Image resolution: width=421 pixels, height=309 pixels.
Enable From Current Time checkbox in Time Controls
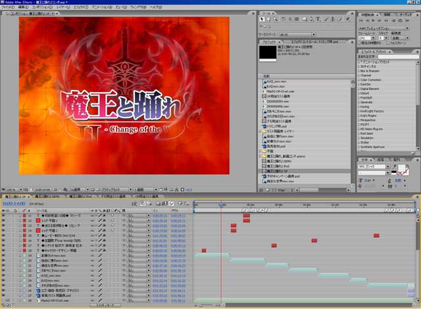[x=360, y=43]
